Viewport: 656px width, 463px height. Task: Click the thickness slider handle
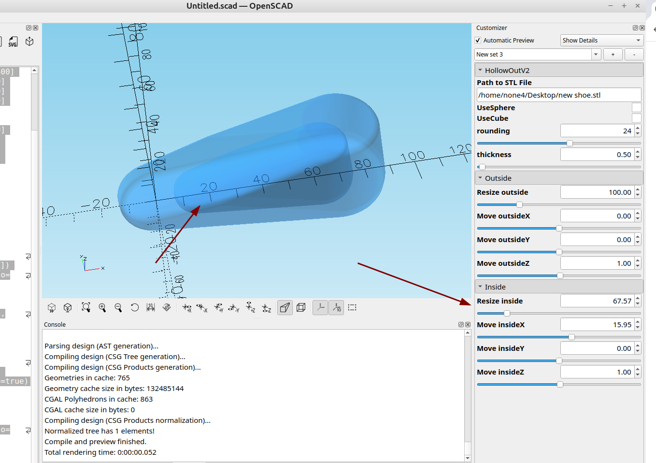482,167
